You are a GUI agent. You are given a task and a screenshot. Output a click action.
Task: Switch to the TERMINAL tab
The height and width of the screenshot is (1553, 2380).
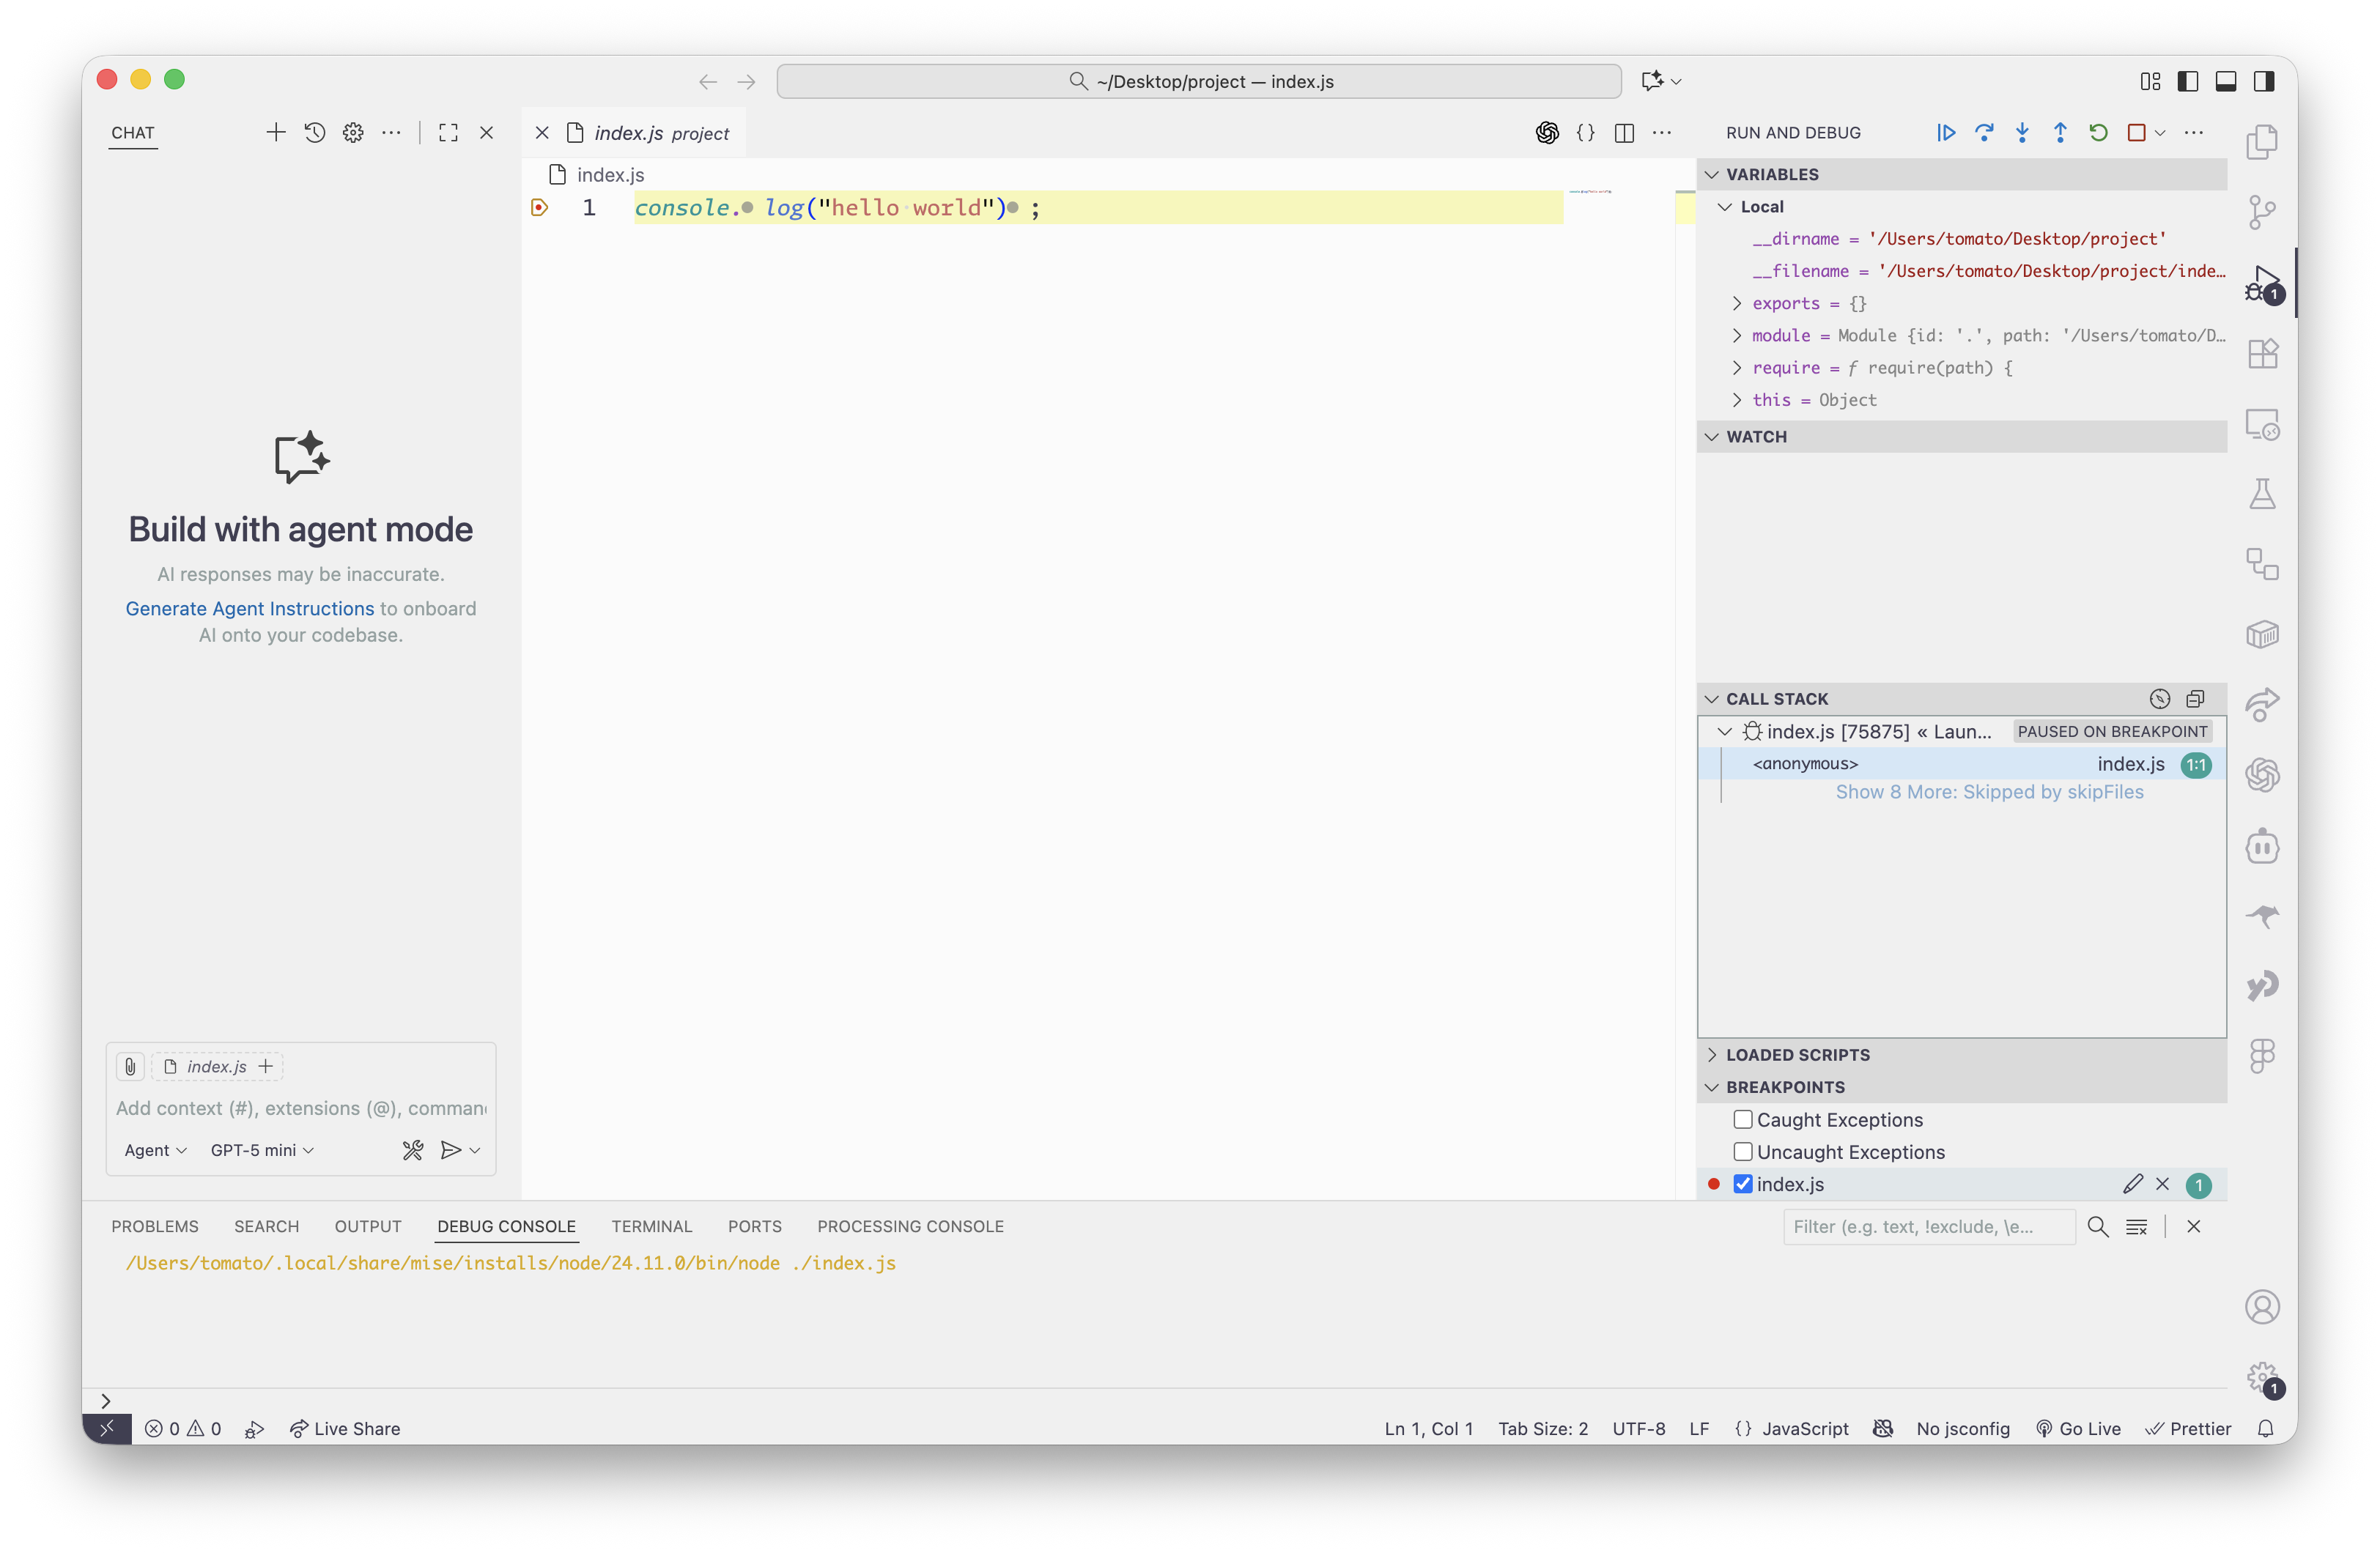(651, 1226)
